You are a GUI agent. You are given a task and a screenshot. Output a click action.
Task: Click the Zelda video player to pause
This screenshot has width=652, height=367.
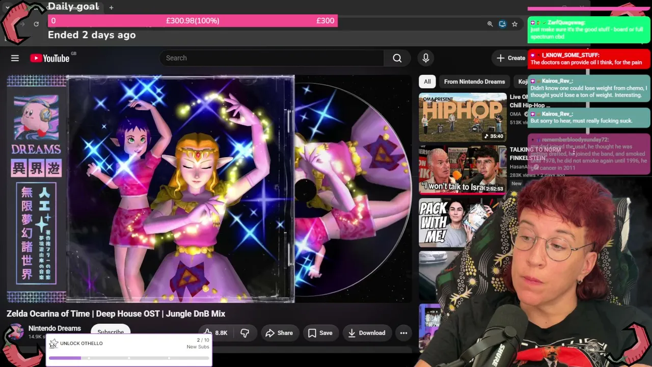tap(209, 189)
